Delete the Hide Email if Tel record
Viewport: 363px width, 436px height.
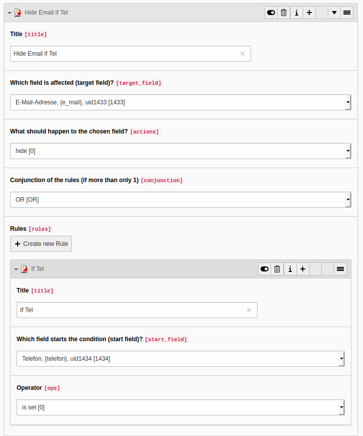[284, 13]
